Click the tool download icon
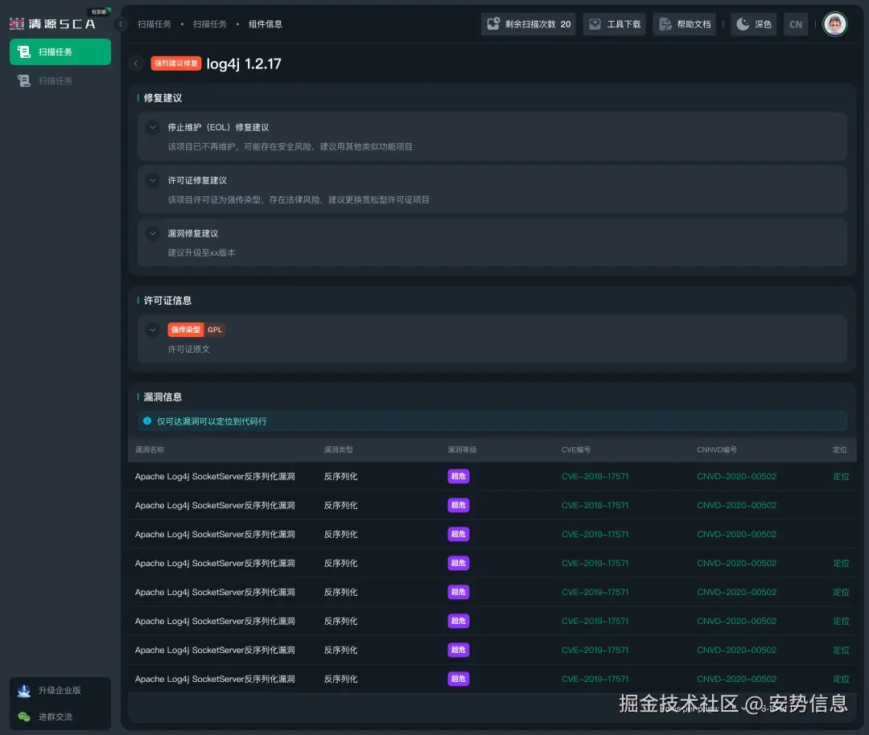869x735 pixels. pos(595,24)
